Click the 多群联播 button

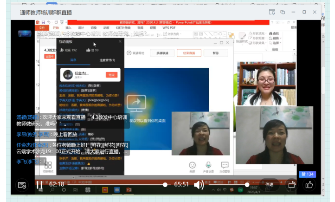pyautogui.click(x=162, y=53)
